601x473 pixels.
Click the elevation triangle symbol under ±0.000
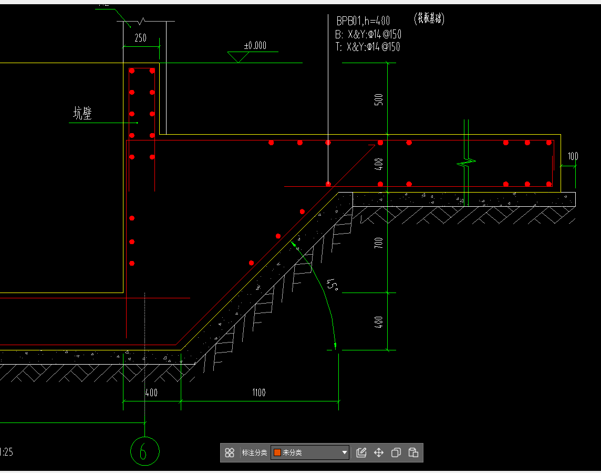(239, 57)
